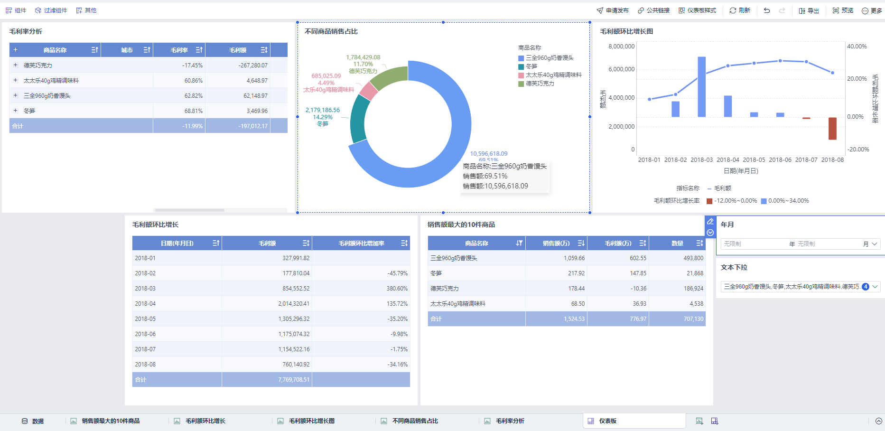Screen dimensions: 885x431
Task: Click the 493,800 quantity cell
Action: coord(677,258)
